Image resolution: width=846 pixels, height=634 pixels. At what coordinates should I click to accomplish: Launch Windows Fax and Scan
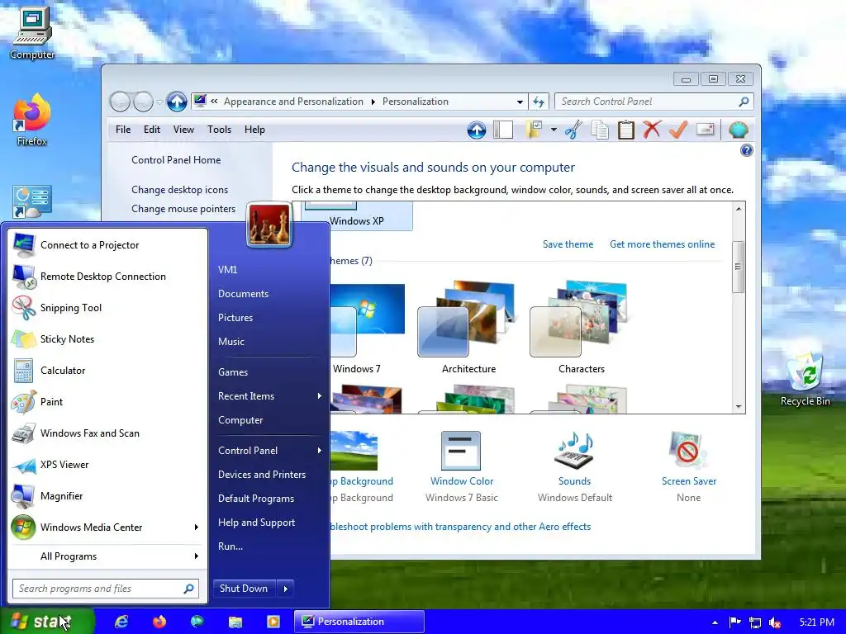(x=107, y=433)
